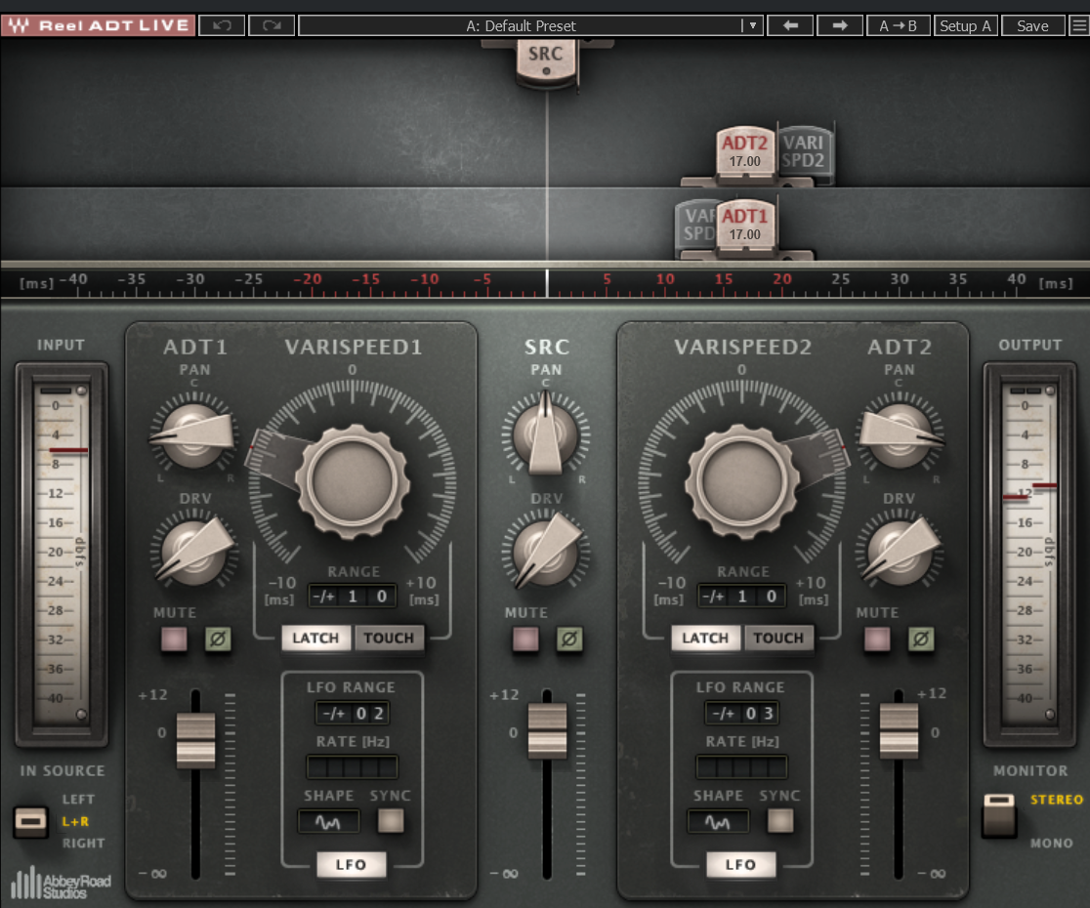Open VARISPEED2 RANGE value field
Viewport: 1090px width, 908px height.
point(741,597)
